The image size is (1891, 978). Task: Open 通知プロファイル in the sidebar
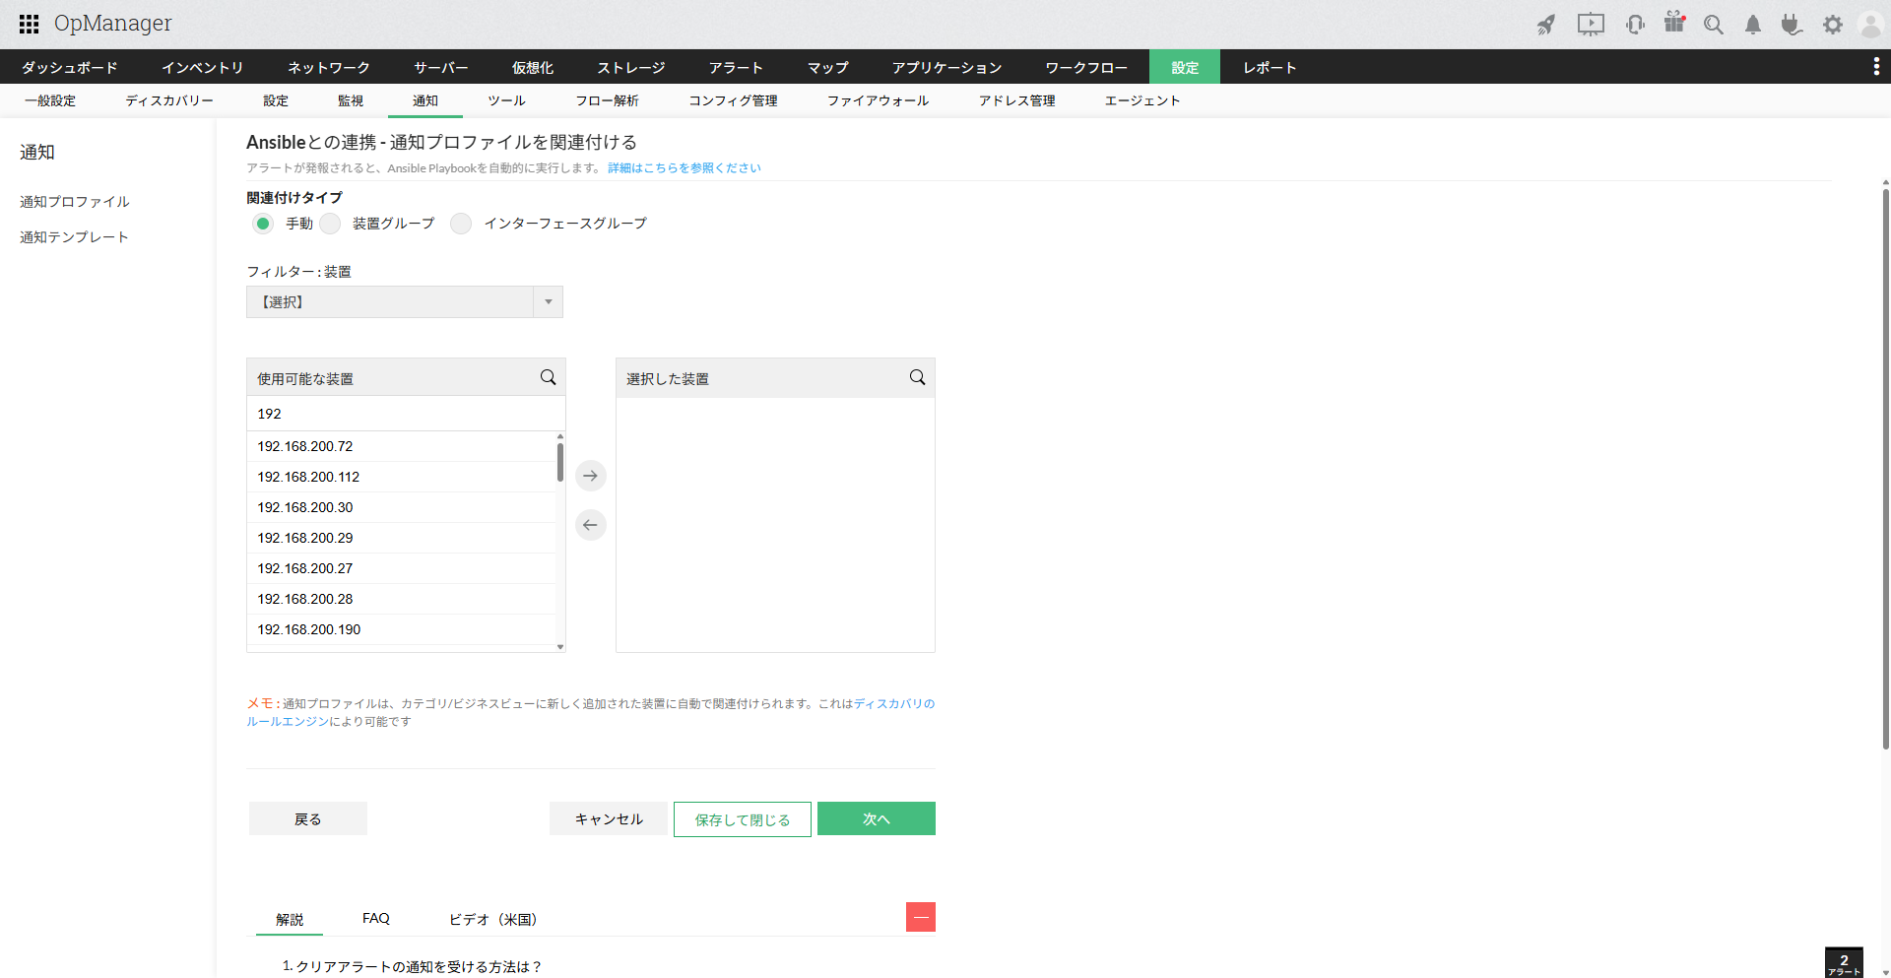point(75,202)
